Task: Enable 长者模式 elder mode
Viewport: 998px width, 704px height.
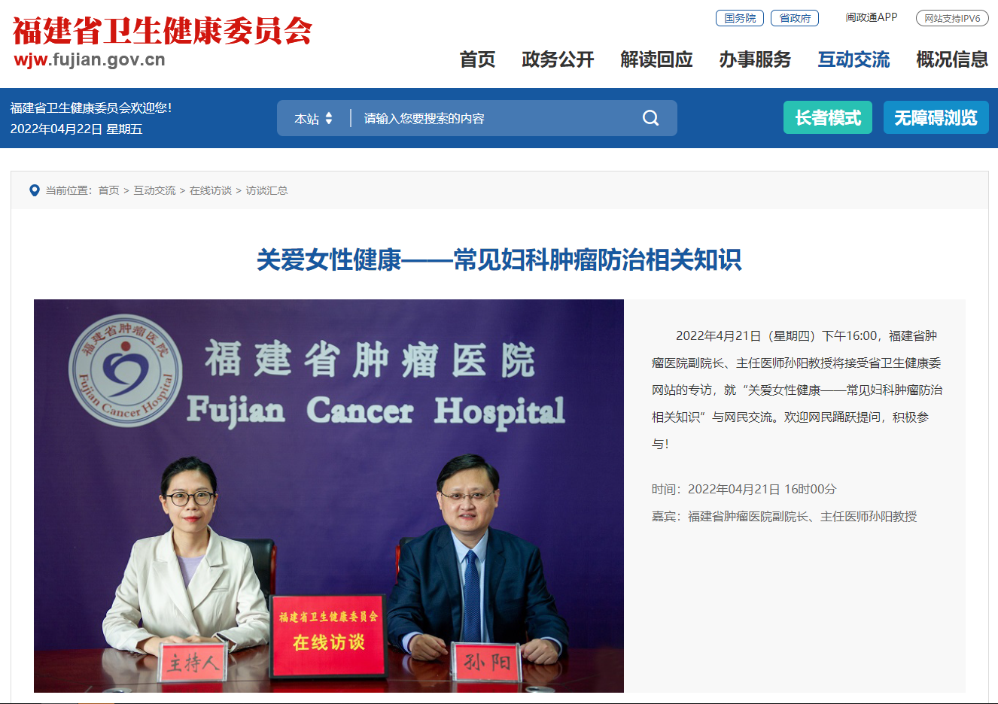Action: pyautogui.click(x=828, y=117)
